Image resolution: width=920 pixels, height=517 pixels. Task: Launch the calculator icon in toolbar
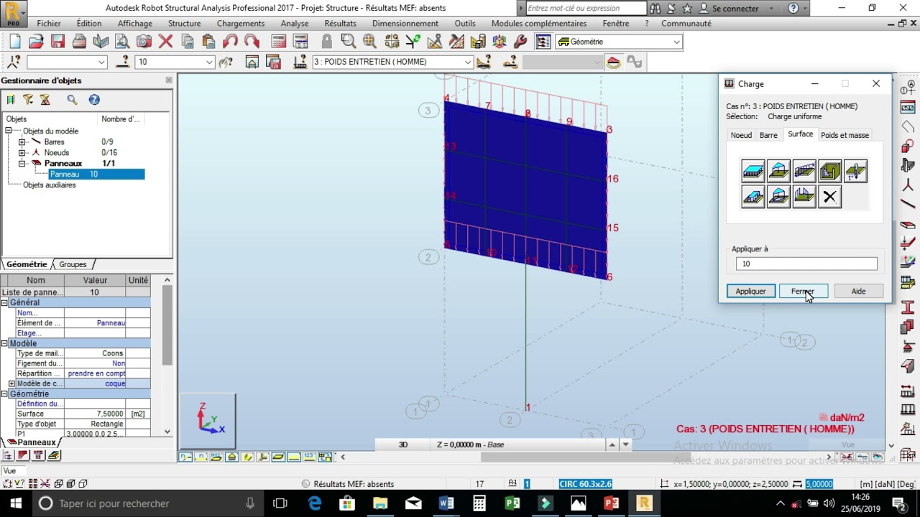[279, 42]
